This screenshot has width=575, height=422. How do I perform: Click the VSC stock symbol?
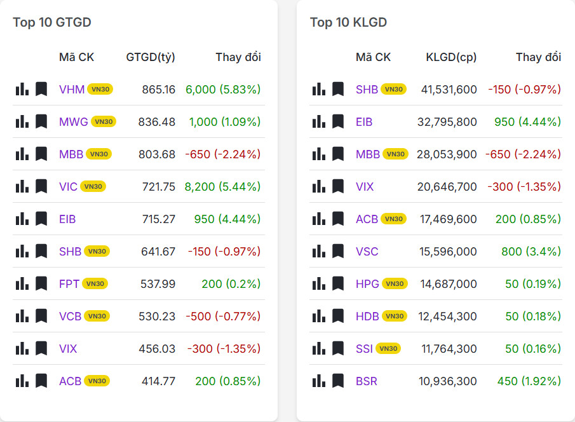pos(367,252)
